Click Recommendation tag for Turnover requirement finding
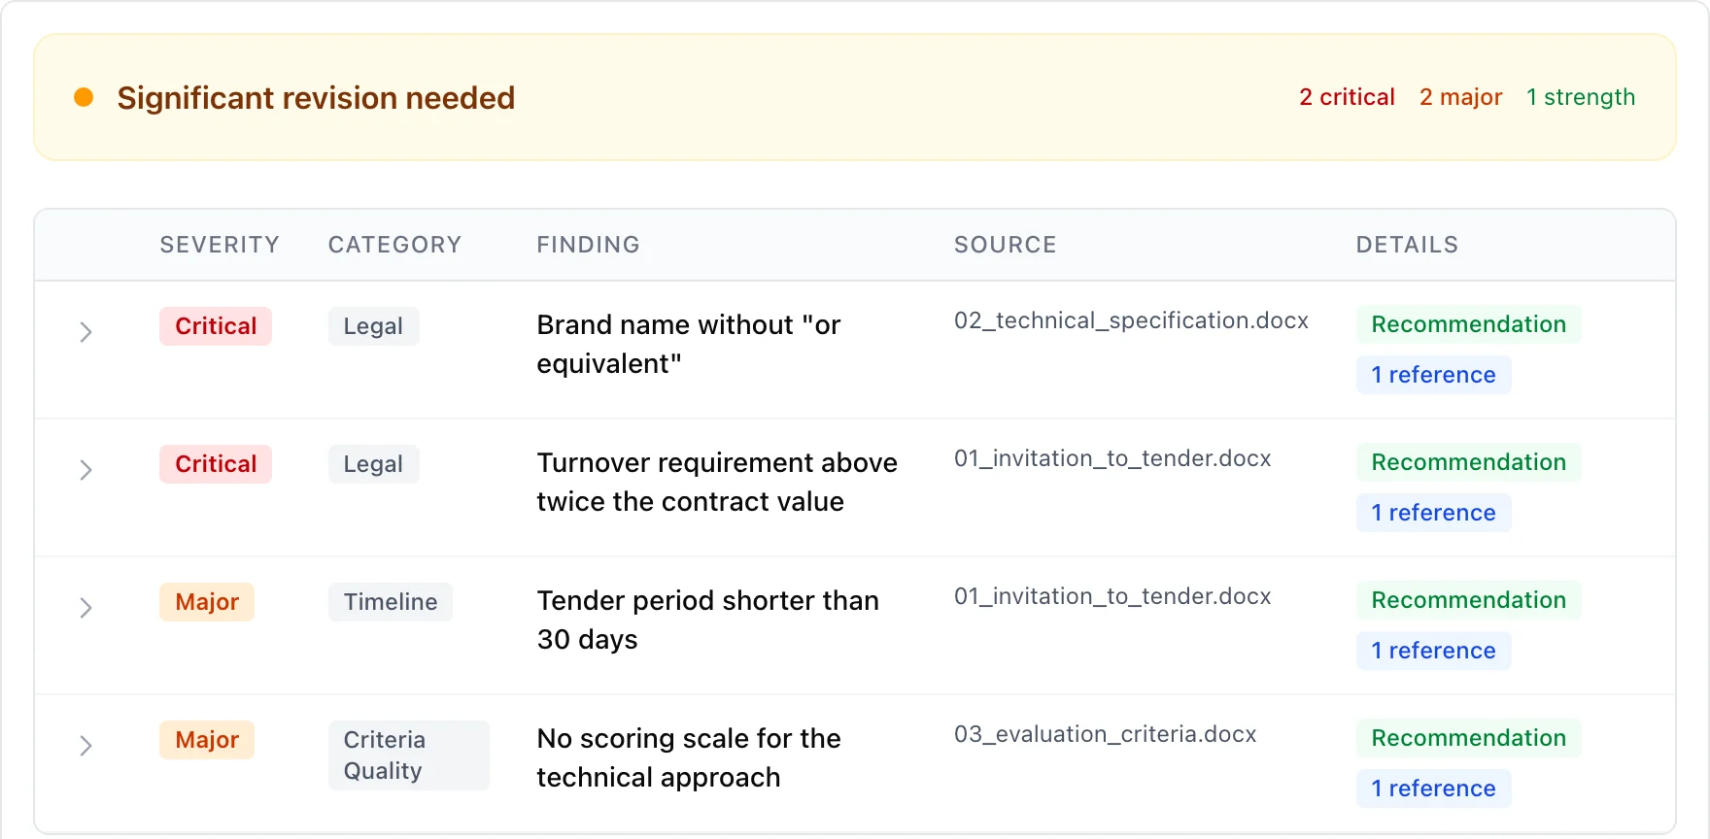 [x=1468, y=462]
